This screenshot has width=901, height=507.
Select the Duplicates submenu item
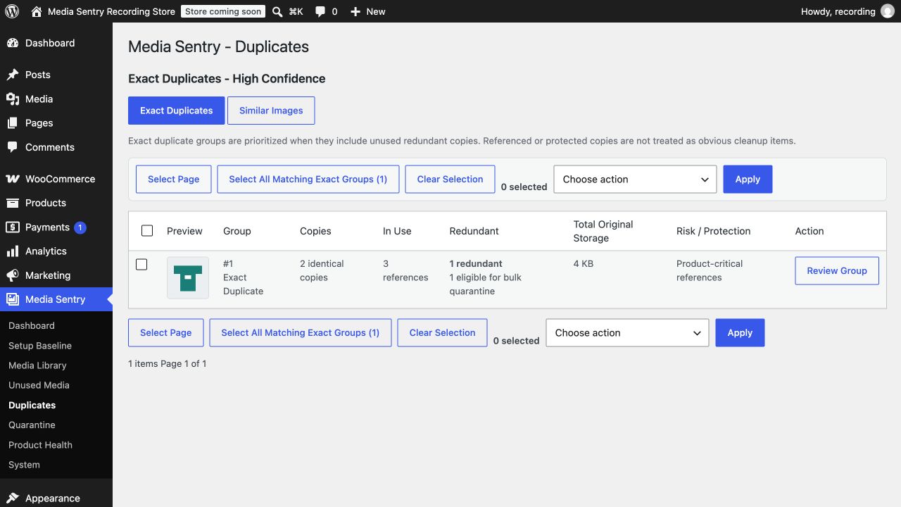(32, 405)
